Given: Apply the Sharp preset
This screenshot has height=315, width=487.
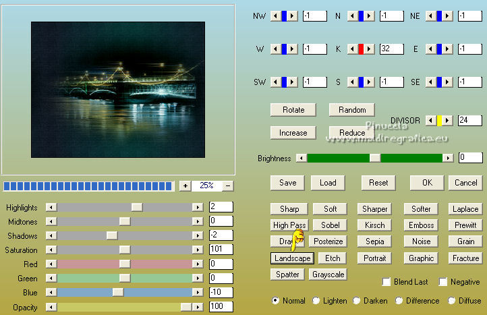Looking at the screenshot, I should click(289, 208).
